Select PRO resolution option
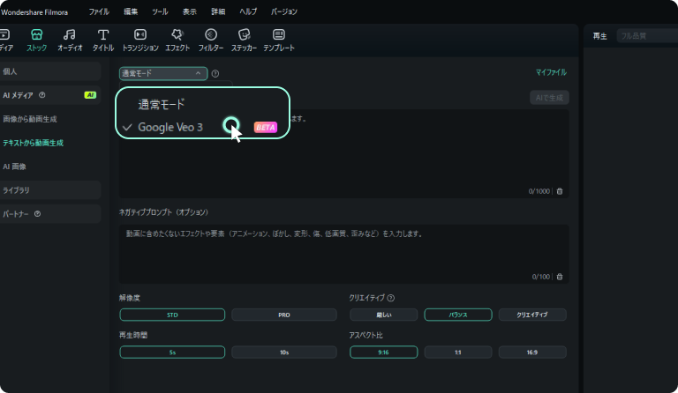 click(284, 315)
